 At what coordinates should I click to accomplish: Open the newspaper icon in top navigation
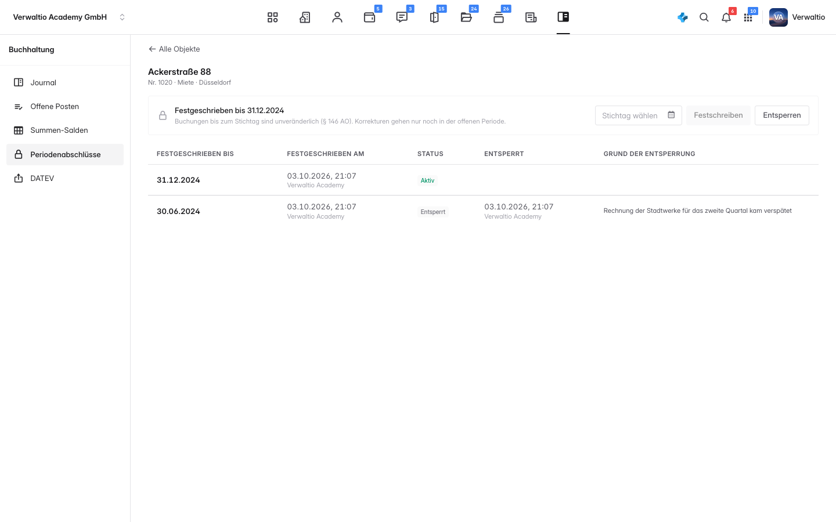(531, 17)
